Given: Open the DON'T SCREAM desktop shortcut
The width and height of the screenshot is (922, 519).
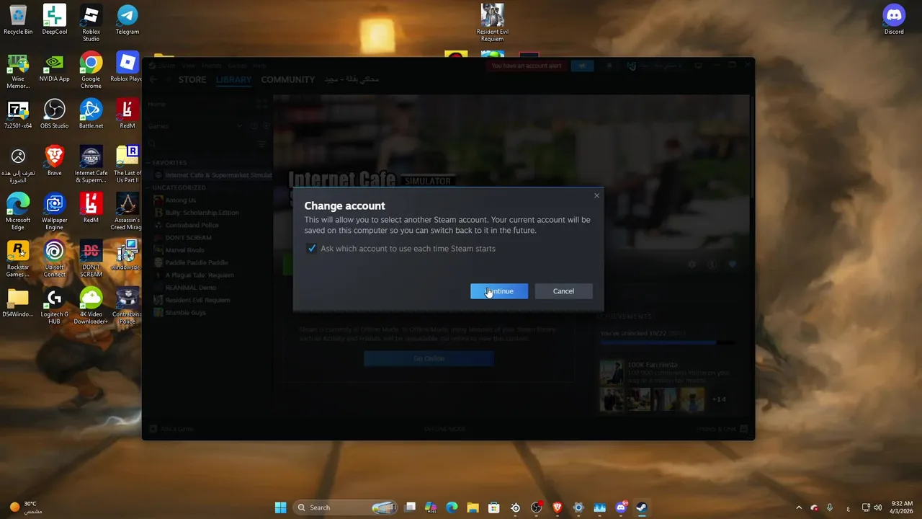Looking at the screenshot, I should point(91,259).
